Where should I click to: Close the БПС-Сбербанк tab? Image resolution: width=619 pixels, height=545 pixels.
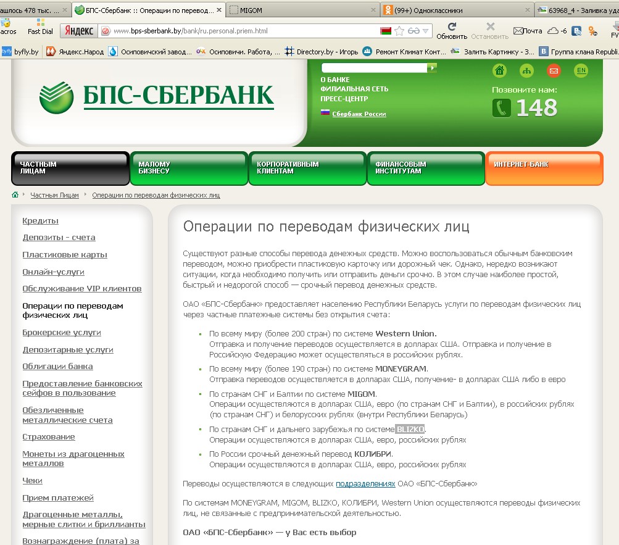[x=219, y=10]
